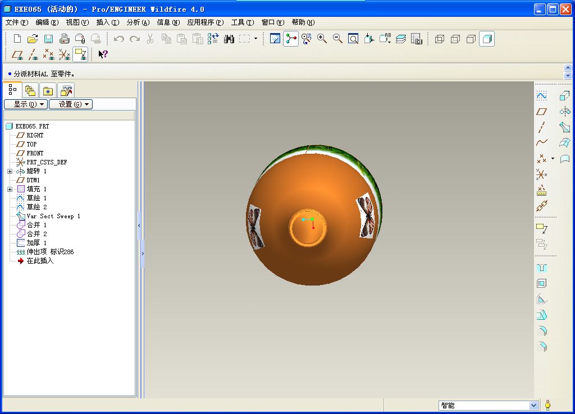Regenerate the model icon

[x=213, y=39]
